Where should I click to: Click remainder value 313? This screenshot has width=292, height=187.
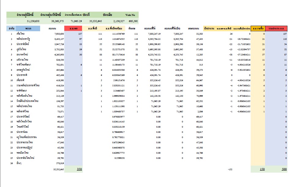[201, 65]
